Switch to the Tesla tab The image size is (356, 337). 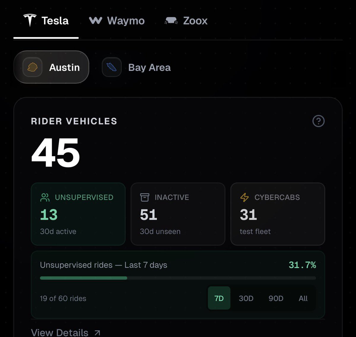click(46, 20)
